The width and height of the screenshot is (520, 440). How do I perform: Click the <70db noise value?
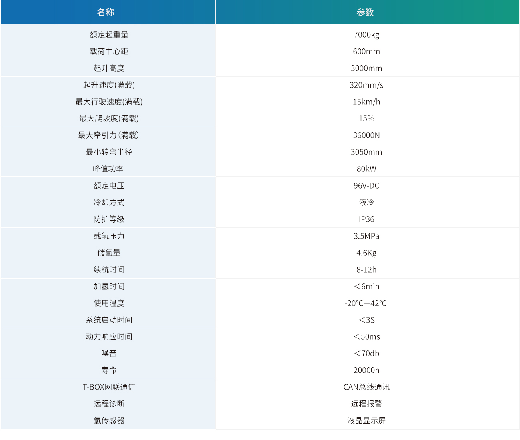point(366,354)
